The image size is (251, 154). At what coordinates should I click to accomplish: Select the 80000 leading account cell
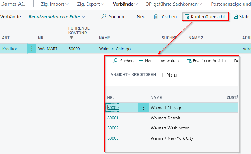pos(74,49)
